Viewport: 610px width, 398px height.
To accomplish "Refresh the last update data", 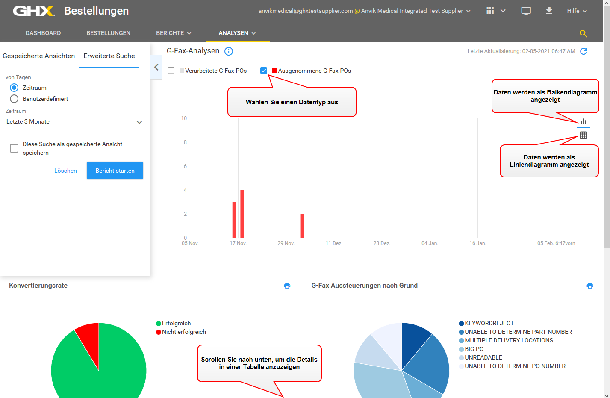I will (x=583, y=51).
